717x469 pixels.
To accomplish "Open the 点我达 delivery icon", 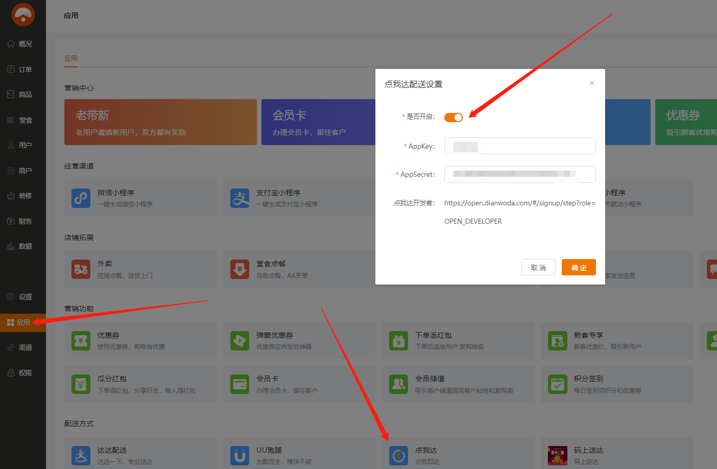I will (398, 455).
